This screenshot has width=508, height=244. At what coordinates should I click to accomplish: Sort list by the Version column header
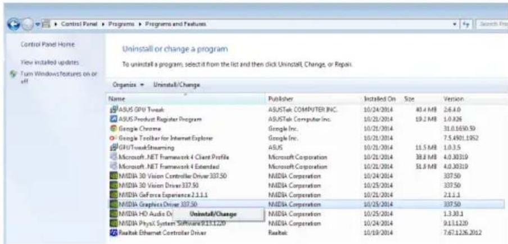click(474, 99)
